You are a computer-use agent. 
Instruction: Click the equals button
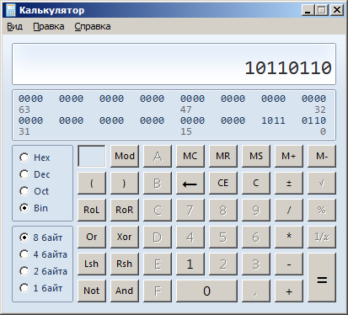click(x=322, y=278)
